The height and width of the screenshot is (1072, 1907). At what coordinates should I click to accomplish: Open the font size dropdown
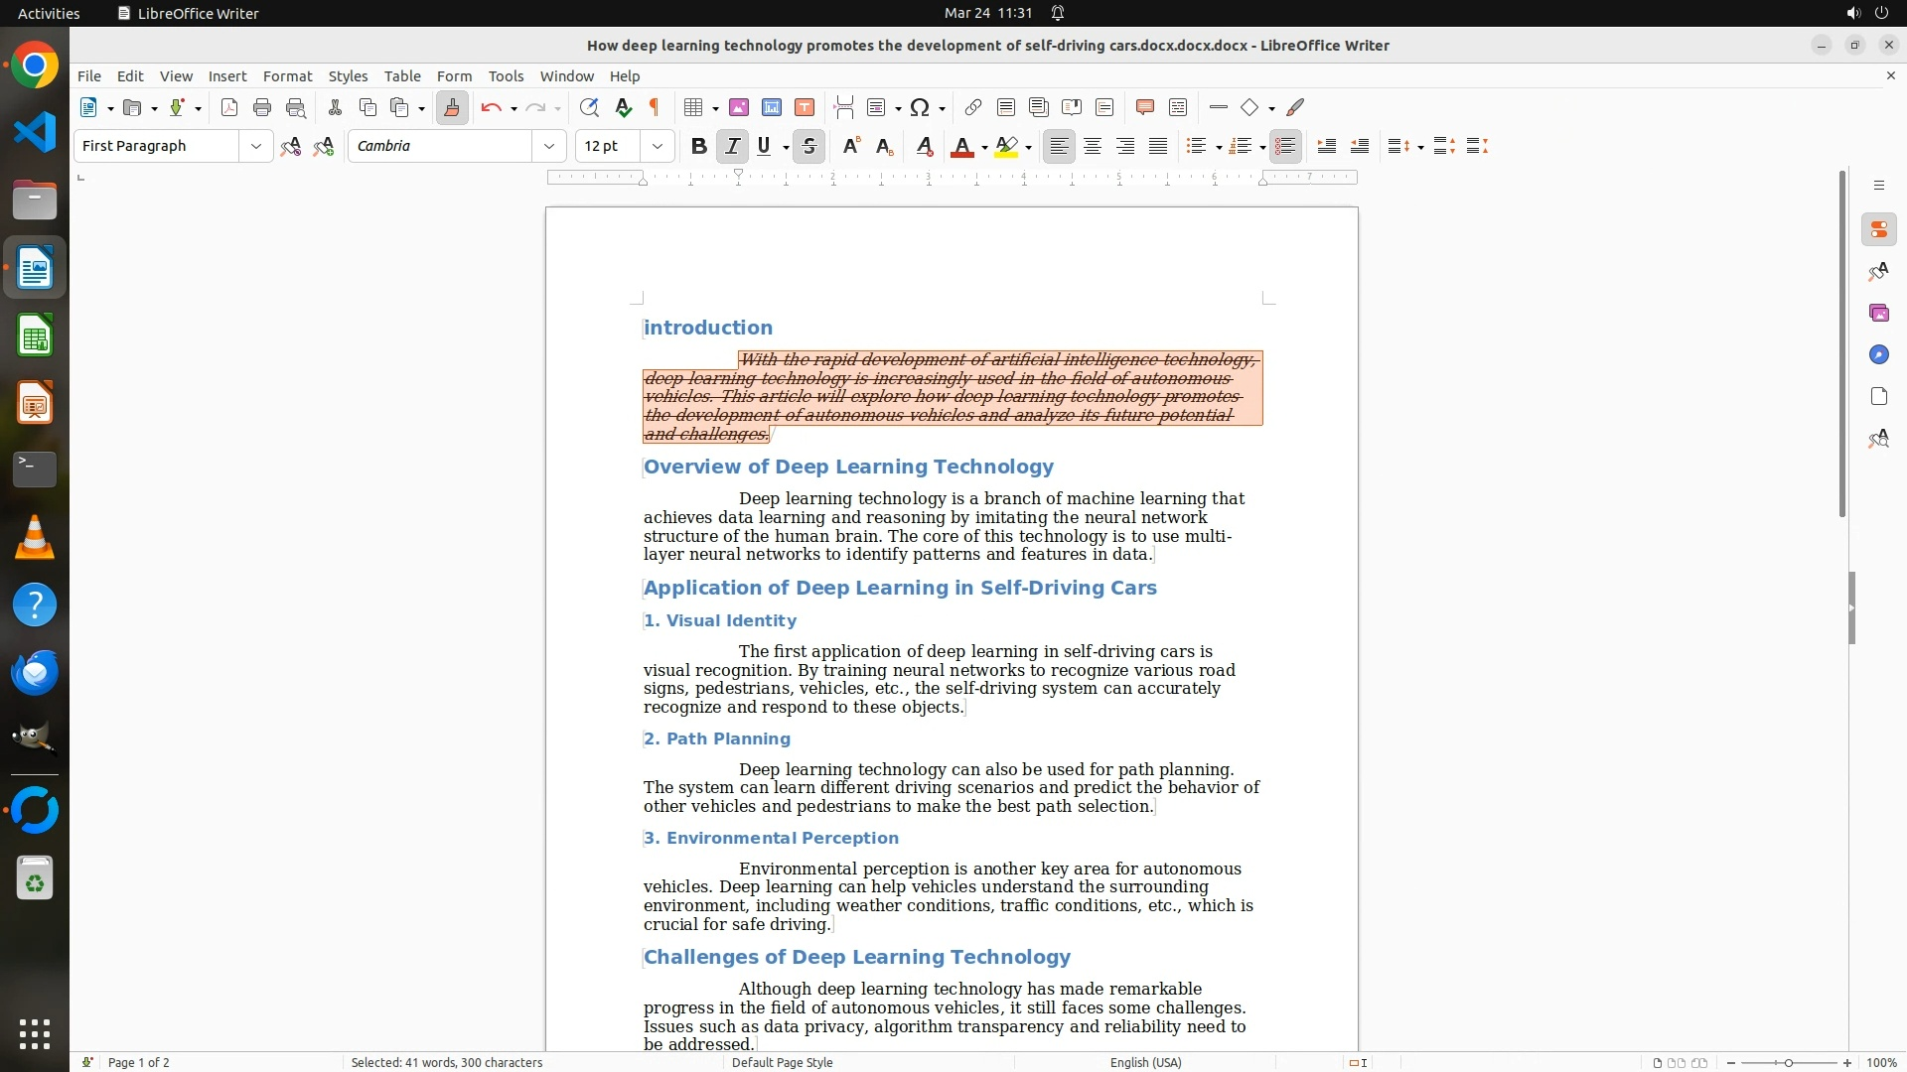point(657,146)
